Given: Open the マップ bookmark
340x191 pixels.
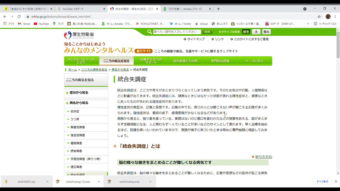Looking at the screenshot, I should coord(58,24).
